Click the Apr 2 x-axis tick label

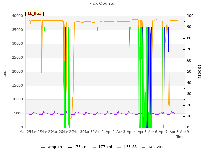(110, 132)
